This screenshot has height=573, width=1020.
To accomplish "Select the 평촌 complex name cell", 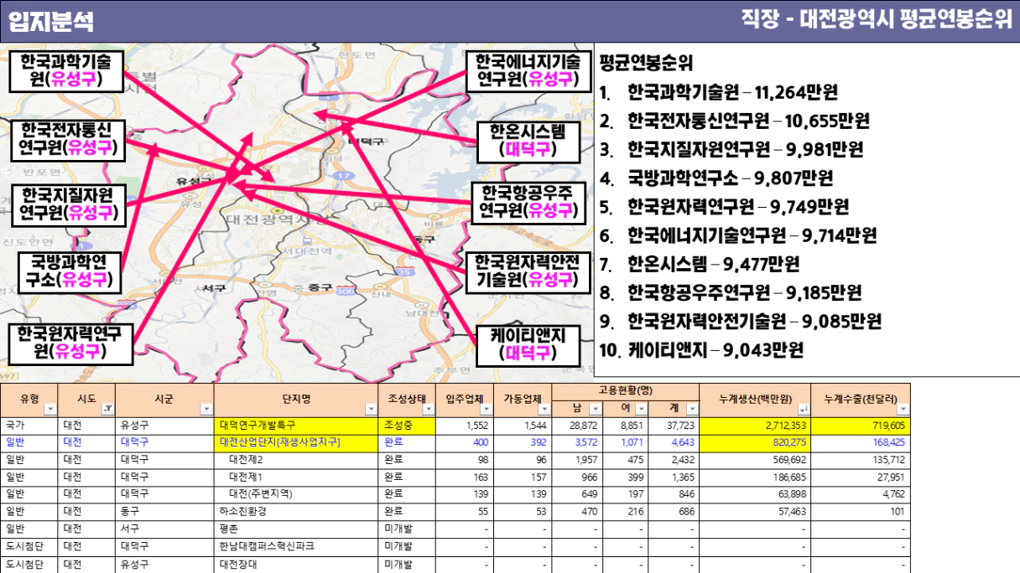I will point(296,529).
